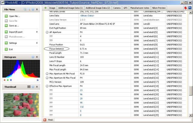Click the second small icon in File Menu header

tap(29, 9)
